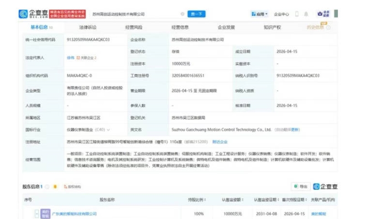Image resolution: width=365 pixels, height=219 pixels.
Task: Select the 登记机关 value 苏州市吴江区数据局
Action: (x=188, y=118)
